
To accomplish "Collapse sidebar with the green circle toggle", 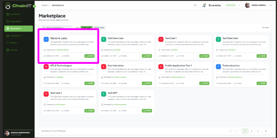I will 34,6.
